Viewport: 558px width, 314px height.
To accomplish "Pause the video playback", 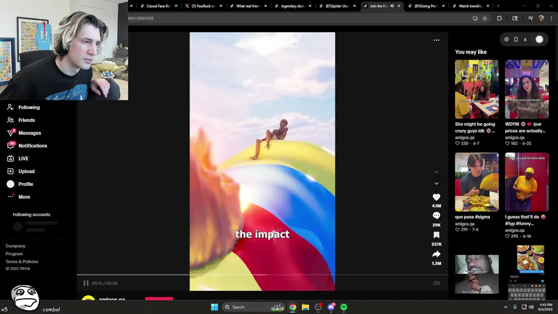I will pos(86,283).
